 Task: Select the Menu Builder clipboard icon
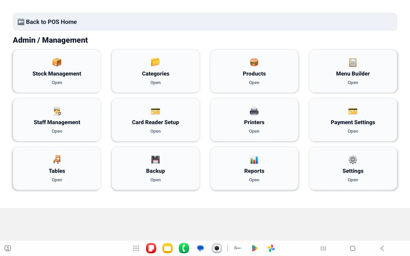353,62
